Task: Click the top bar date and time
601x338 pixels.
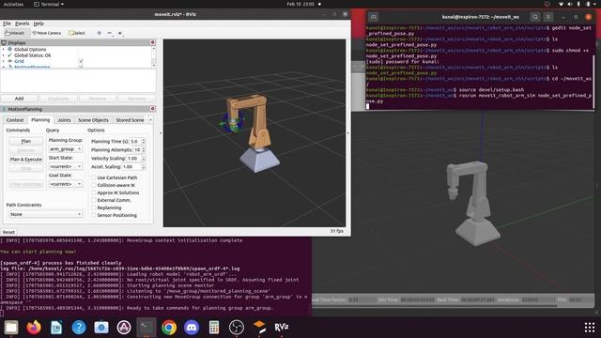Action: [x=300, y=4]
